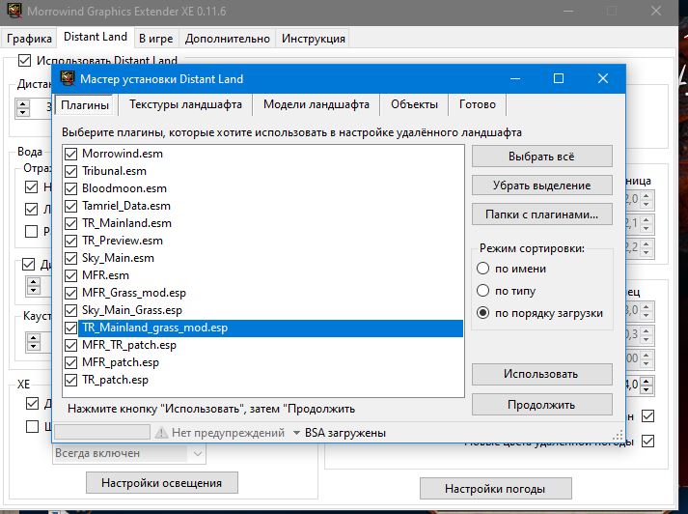The width and height of the screenshot is (688, 514).
Task: Click 'Настройки освещения' button
Action: [162, 483]
